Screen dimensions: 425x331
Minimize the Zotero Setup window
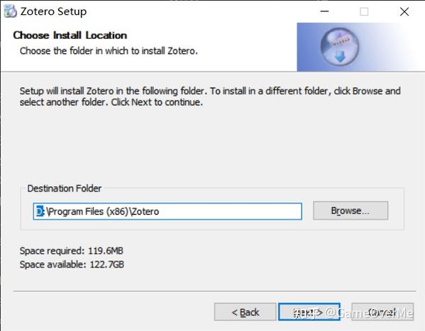coord(324,11)
